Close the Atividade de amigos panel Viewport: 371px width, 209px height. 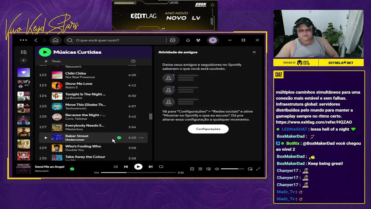tap(254, 52)
